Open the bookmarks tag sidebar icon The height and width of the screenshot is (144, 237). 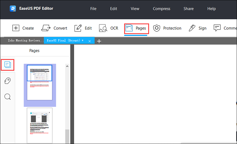click(x=7, y=80)
